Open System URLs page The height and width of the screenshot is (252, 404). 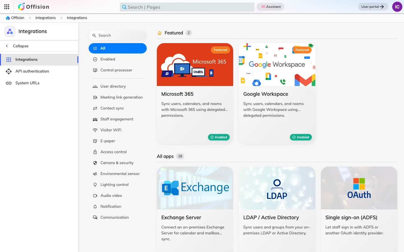39,83
